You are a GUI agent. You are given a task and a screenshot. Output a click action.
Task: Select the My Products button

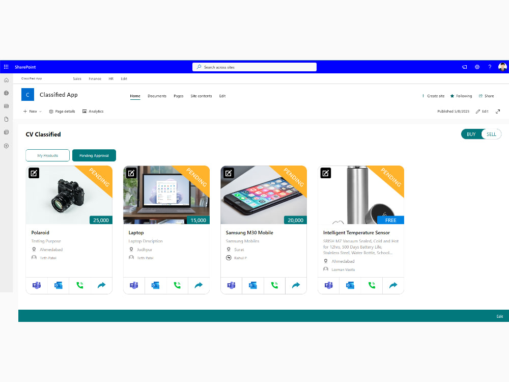[47, 155]
